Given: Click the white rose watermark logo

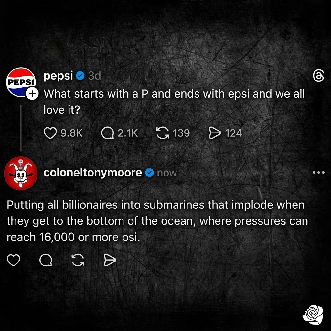Looking at the screenshot, I should [x=313, y=315].
